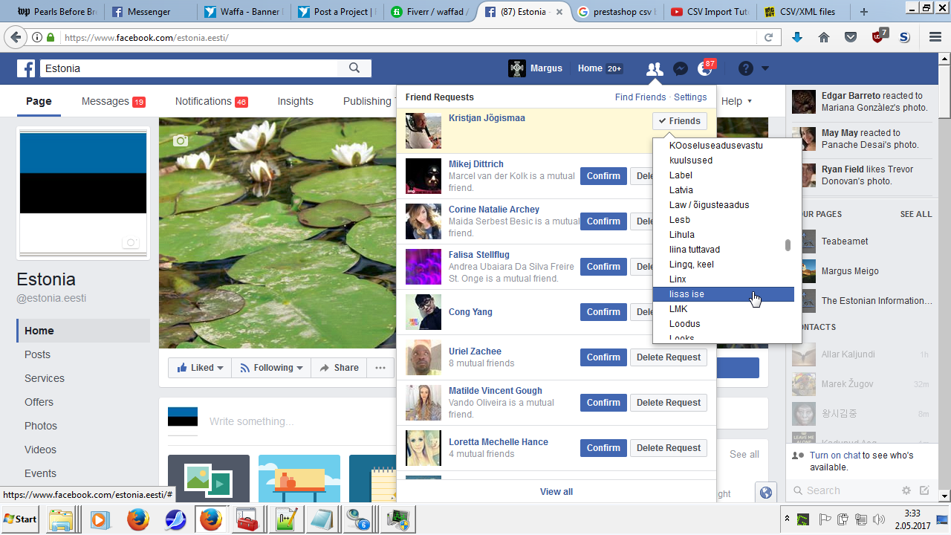Delete Loretta Mechelle Hance's friend request
The image size is (951, 535).
pyautogui.click(x=669, y=448)
